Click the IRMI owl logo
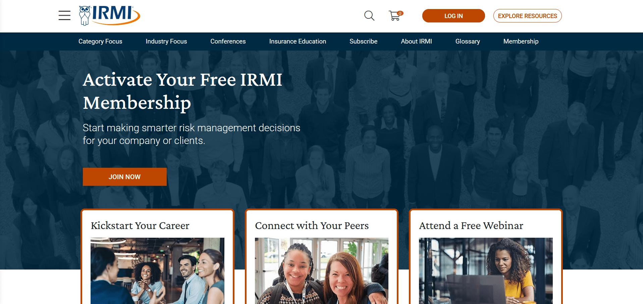The width and height of the screenshot is (643, 304). pyautogui.click(x=110, y=15)
